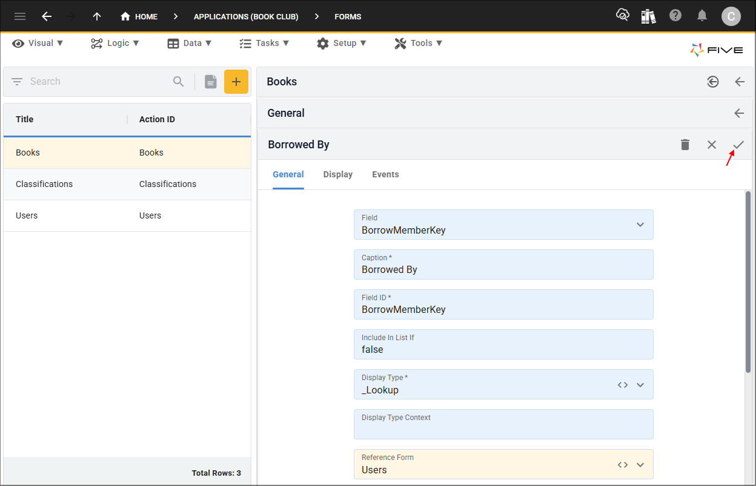Select the Classifications row

point(127,184)
